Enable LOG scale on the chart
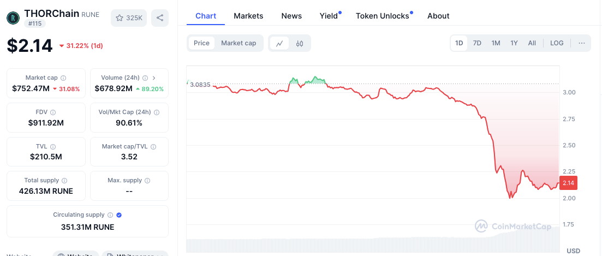The height and width of the screenshot is (256, 602). [x=557, y=43]
